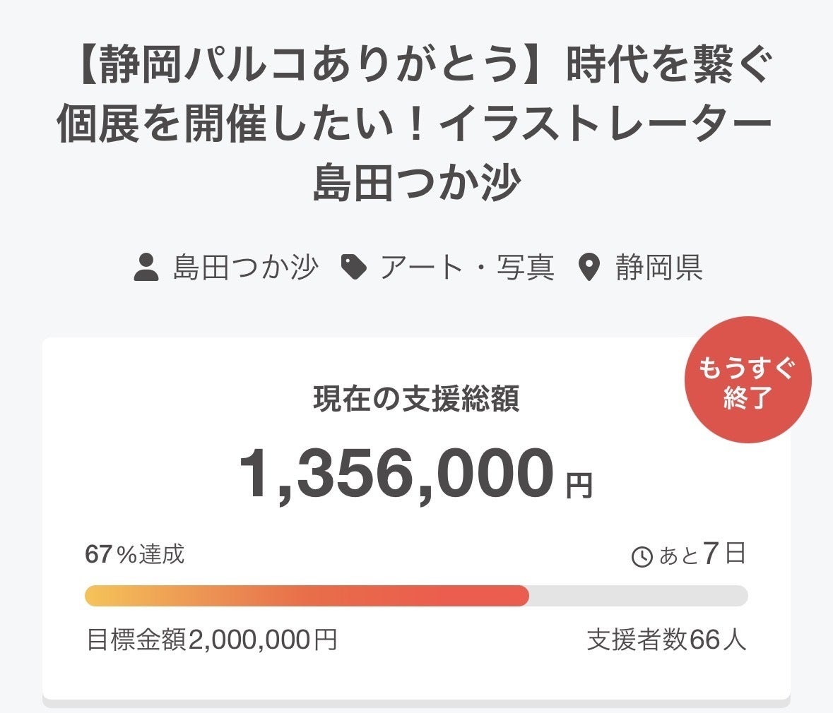Click the red もうすぐ終了 badge
The height and width of the screenshot is (713, 833).
coord(748,380)
